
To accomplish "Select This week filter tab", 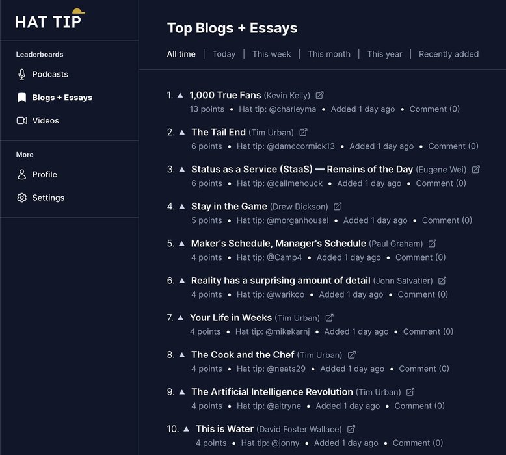I will pyautogui.click(x=271, y=54).
